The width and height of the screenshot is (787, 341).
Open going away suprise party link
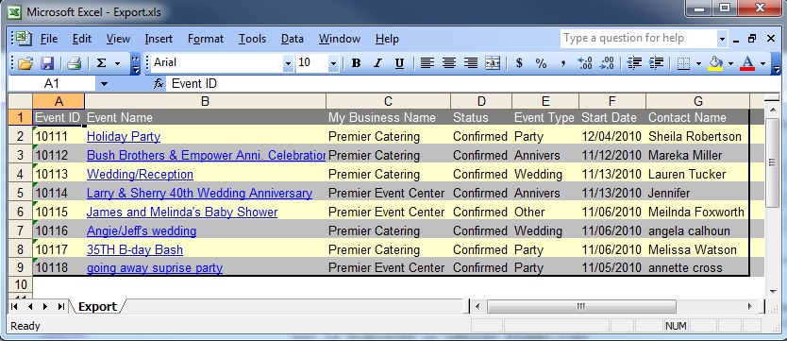click(x=155, y=268)
